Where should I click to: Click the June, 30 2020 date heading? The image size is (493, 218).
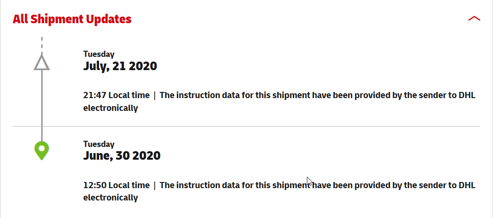pos(122,156)
